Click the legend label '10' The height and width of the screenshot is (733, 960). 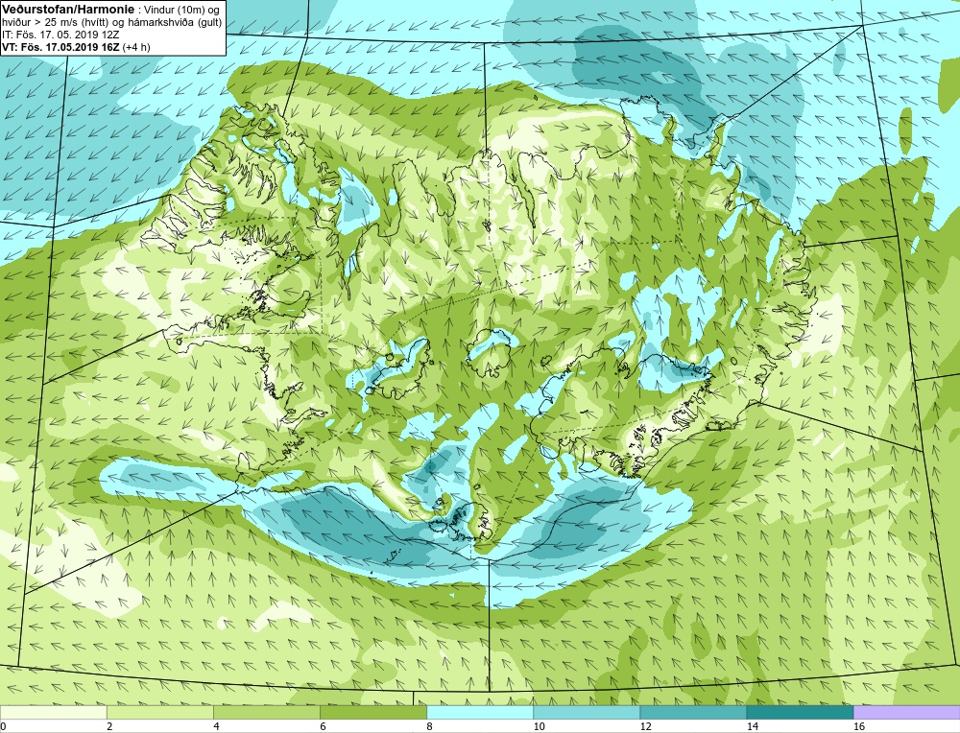pyautogui.click(x=539, y=726)
